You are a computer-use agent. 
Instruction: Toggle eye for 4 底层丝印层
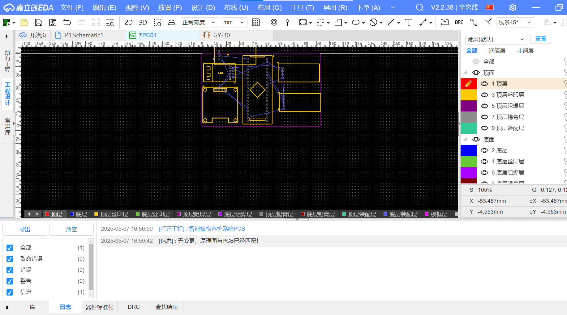click(484, 162)
